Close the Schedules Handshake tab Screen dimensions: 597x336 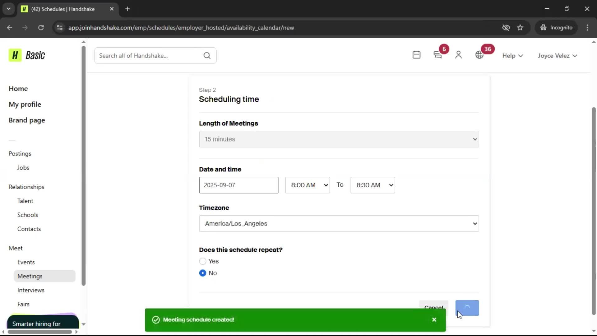pyautogui.click(x=112, y=9)
